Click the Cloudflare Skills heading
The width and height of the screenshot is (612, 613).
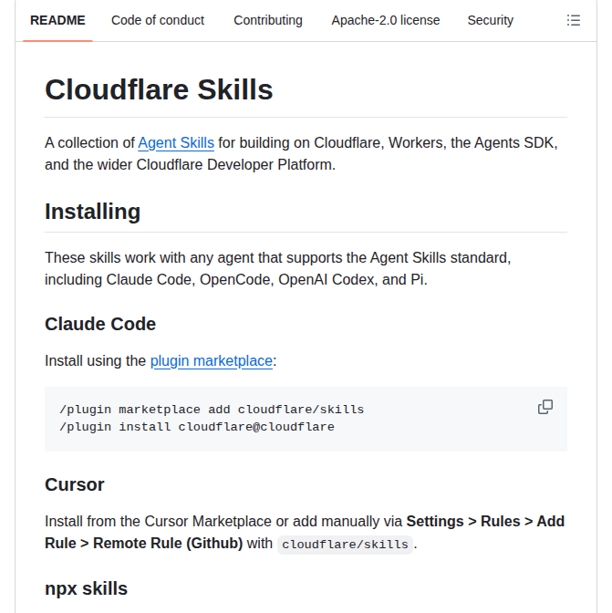tap(159, 89)
